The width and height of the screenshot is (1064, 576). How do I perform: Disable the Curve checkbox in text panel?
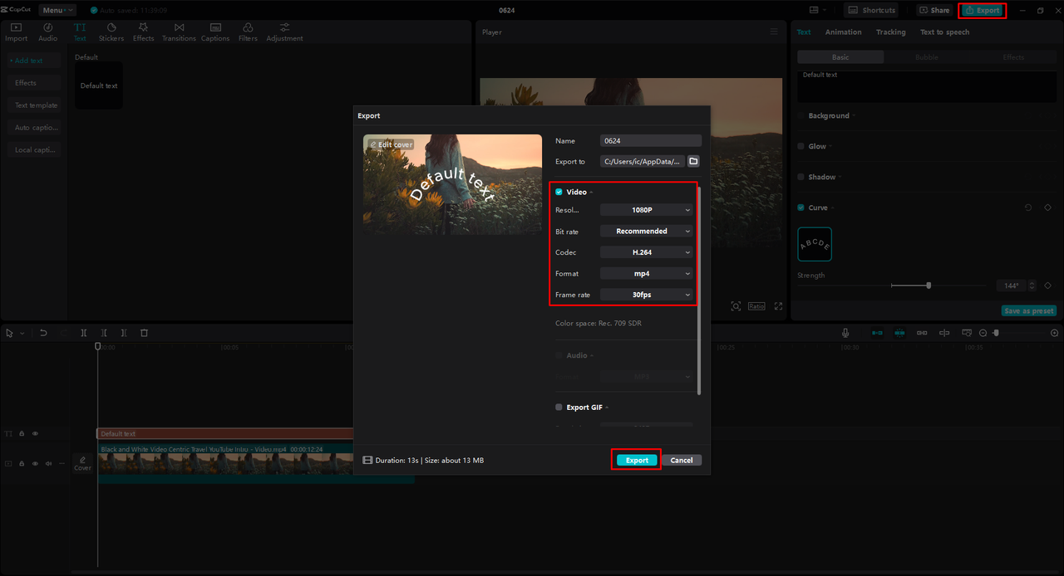(801, 207)
